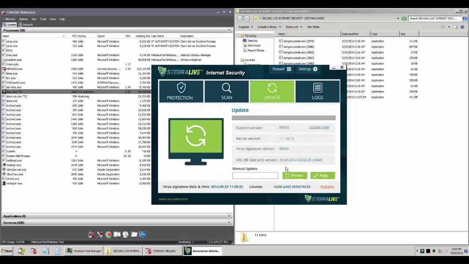Open the www.securalive.com link

(x=173, y=199)
